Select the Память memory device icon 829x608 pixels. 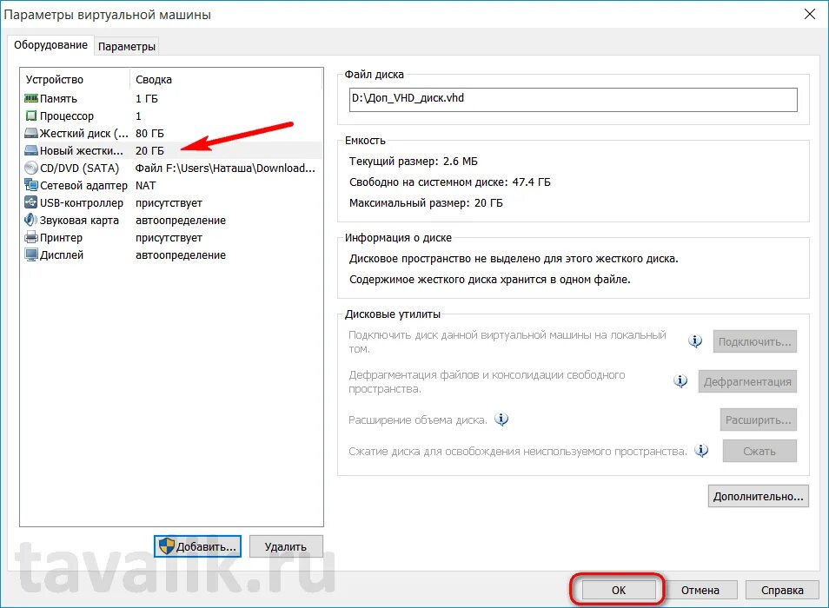31,99
